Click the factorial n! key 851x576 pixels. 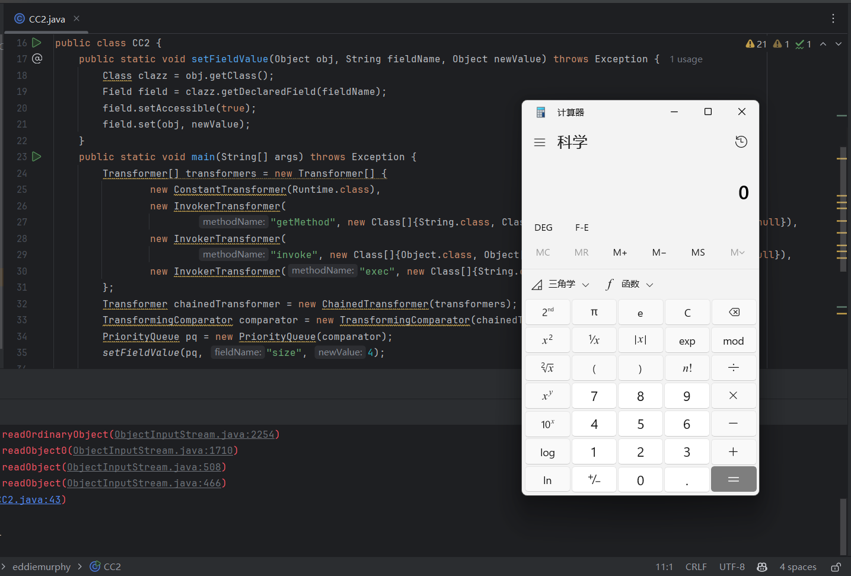tap(687, 368)
